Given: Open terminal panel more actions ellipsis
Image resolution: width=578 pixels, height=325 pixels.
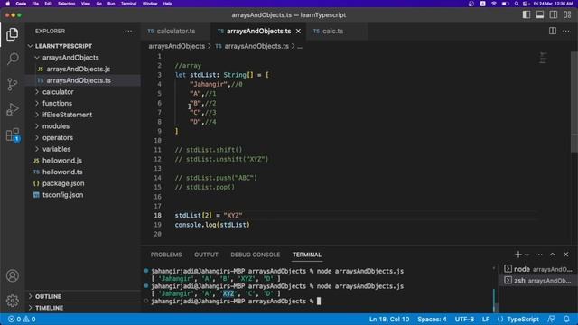Looking at the screenshot, I should tap(538, 255).
